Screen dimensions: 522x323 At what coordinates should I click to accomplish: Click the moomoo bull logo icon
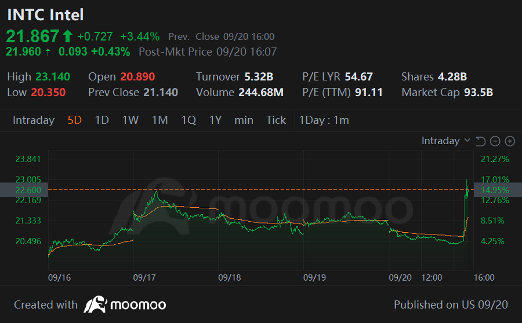[95, 304]
